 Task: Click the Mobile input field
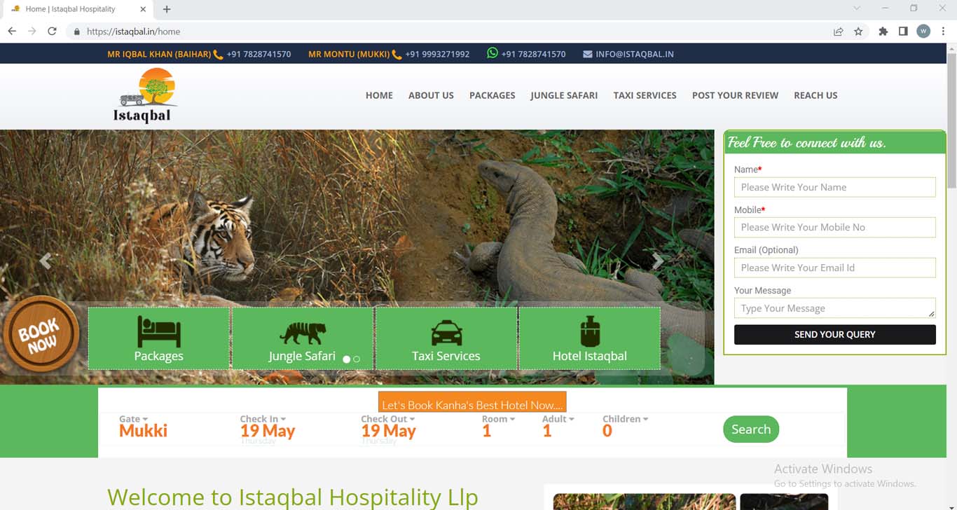click(x=834, y=227)
